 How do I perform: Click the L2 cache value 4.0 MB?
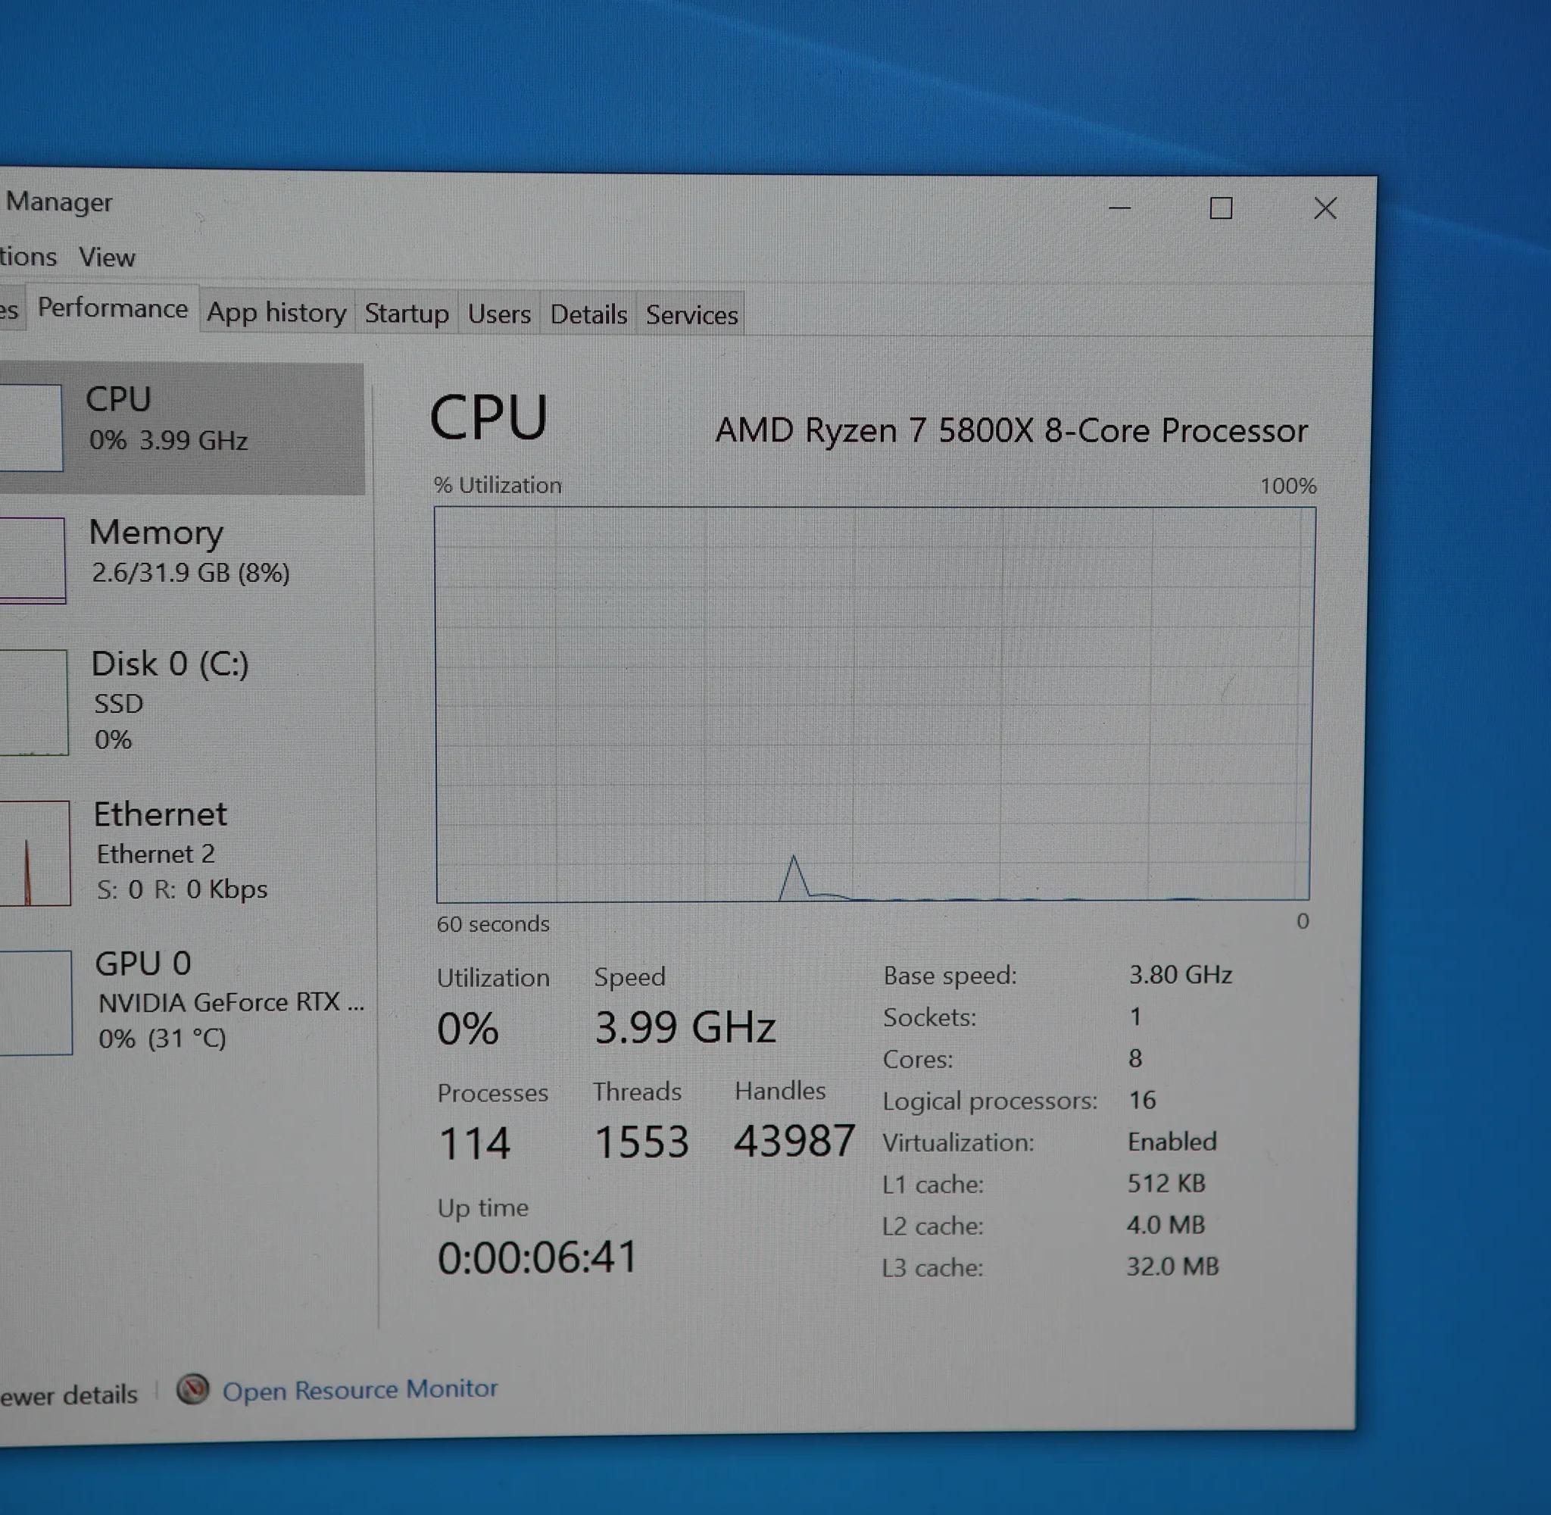1166,1225
